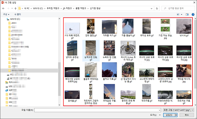
Task: Click file list scrollbar down arrow
Action: (x=195, y=105)
